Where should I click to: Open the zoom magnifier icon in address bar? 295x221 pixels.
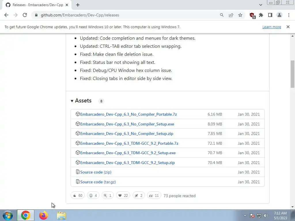(222, 15)
